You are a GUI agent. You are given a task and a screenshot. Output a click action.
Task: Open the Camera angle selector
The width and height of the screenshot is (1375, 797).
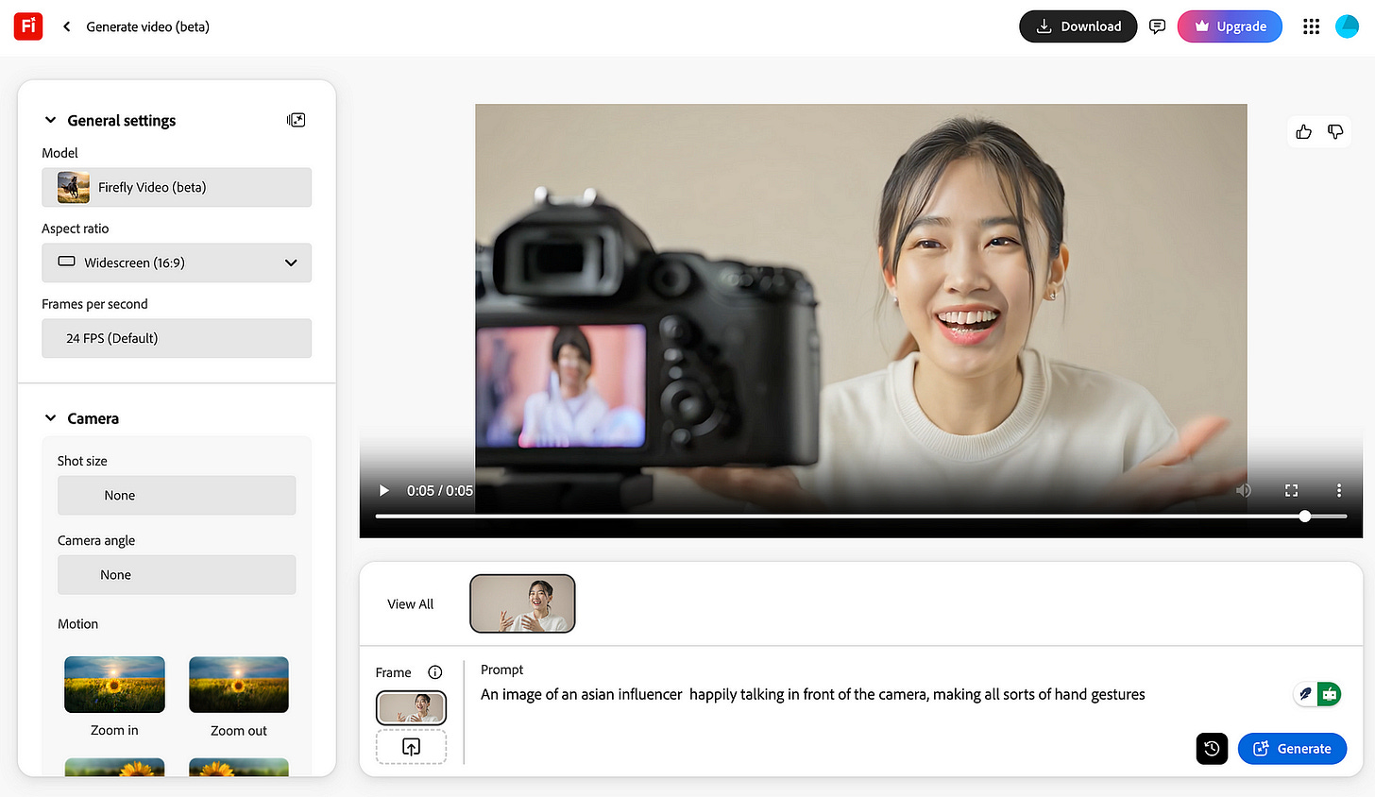click(177, 574)
